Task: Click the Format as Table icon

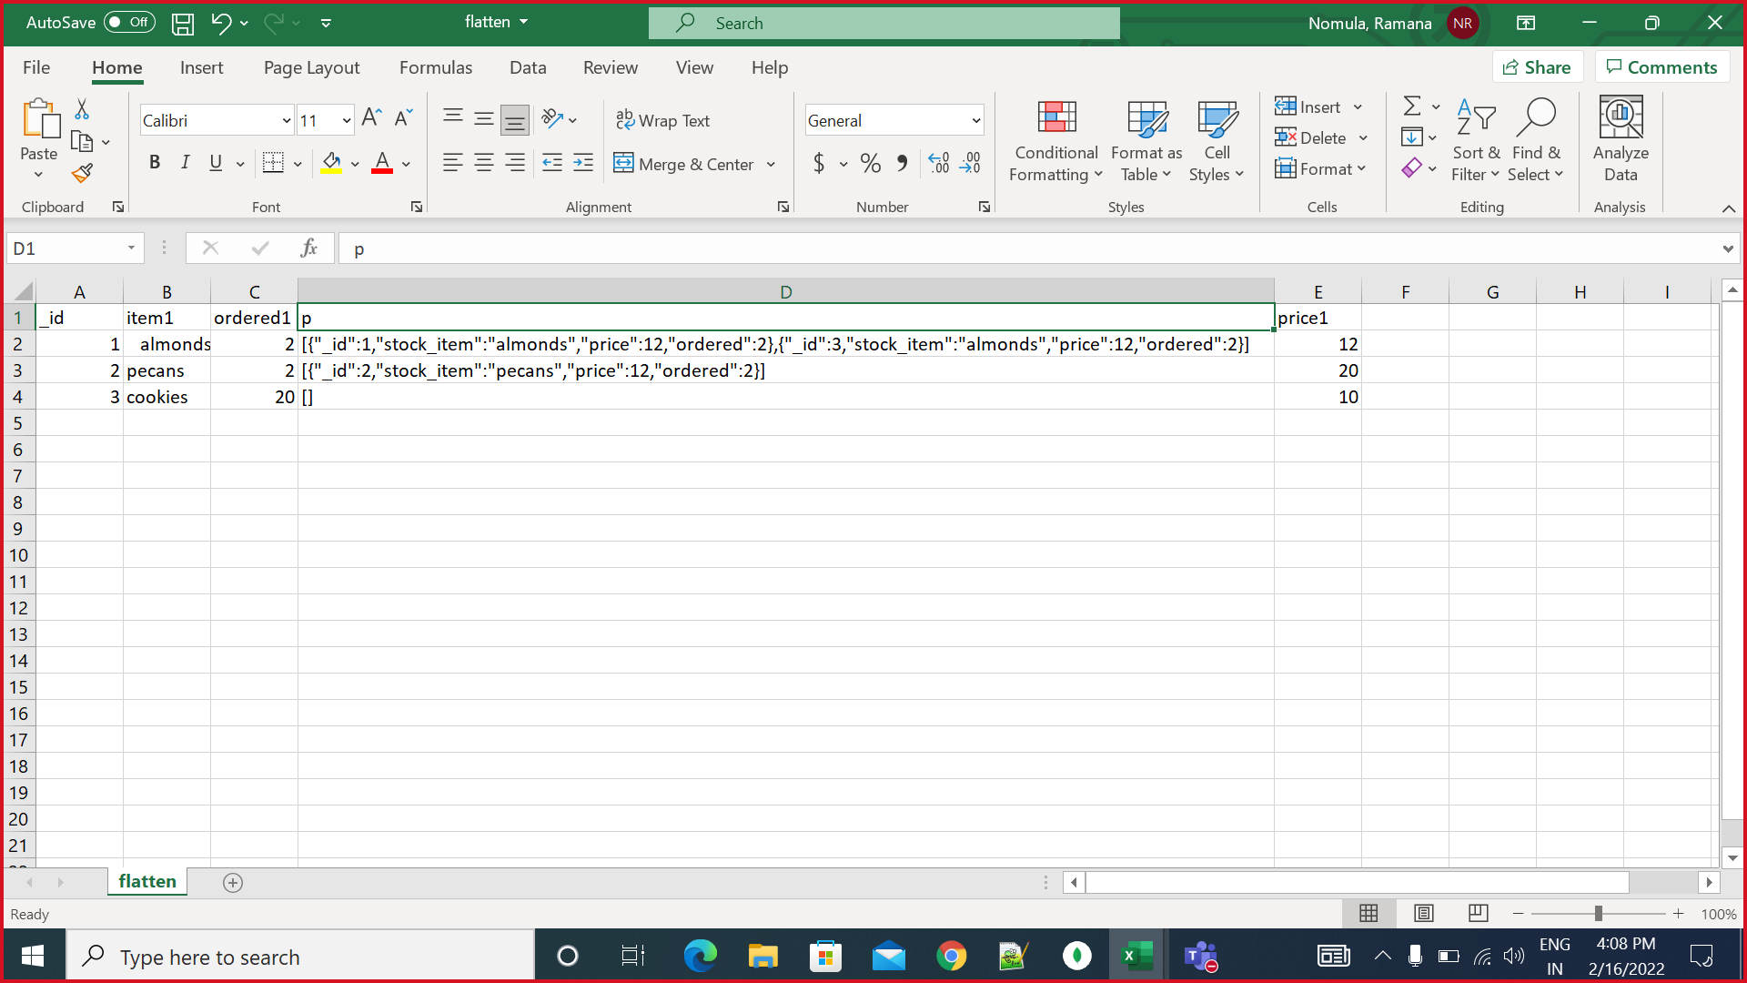Action: point(1146,118)
